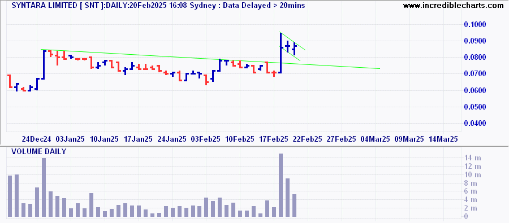The width and height of the screenshot is (509, 223).
Task: Click the tall volume bar near 24Dec24
Action: [44, 187]
